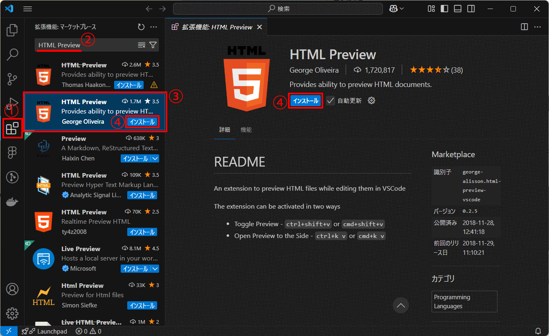Install Analytic Signal HTML Preview

[x=142, y=195]
